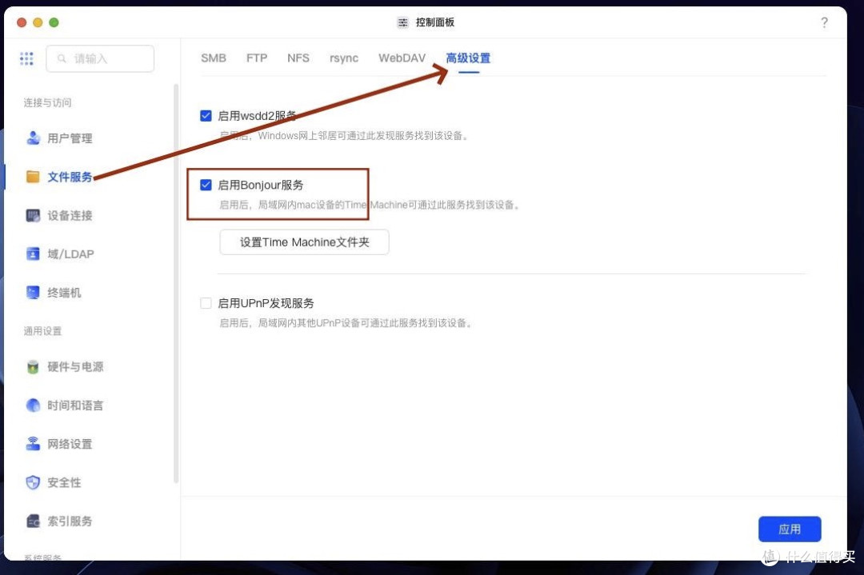864x575 pixels.
Task: Click the index service icon
Action: (x=33, y=521)
